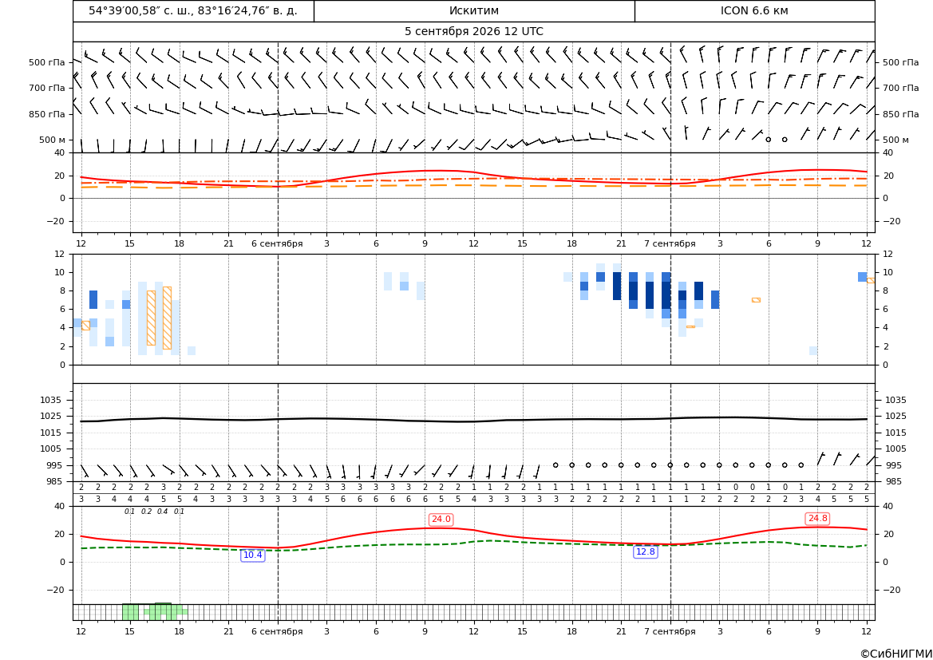Click the 700 гПа label on the left
The height and width of the screenshot is (660, 933).
click(47, 88)
